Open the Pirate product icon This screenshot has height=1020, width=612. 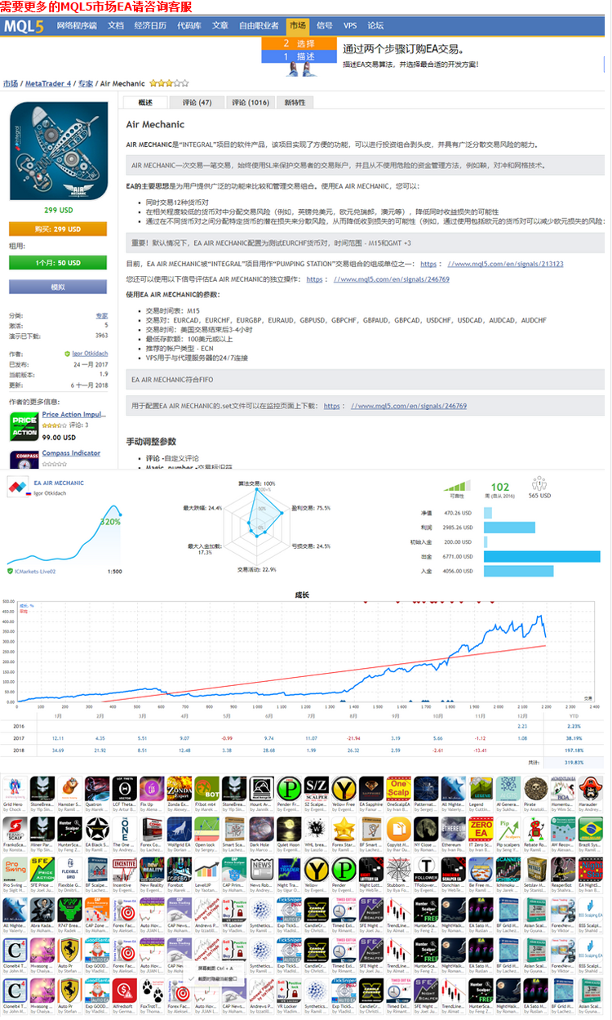point(536,788)
